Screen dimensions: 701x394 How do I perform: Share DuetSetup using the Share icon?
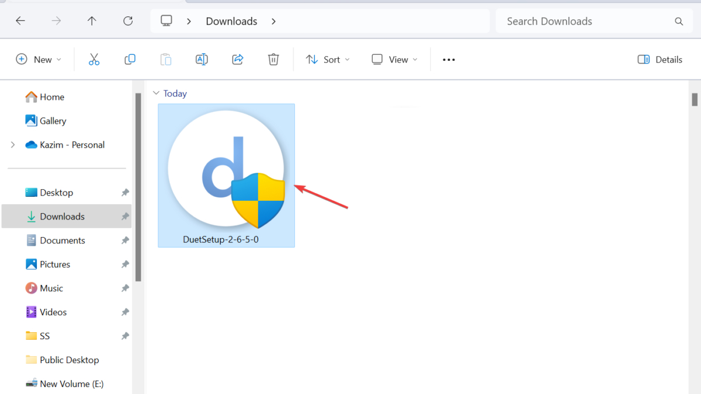point(237,59)
